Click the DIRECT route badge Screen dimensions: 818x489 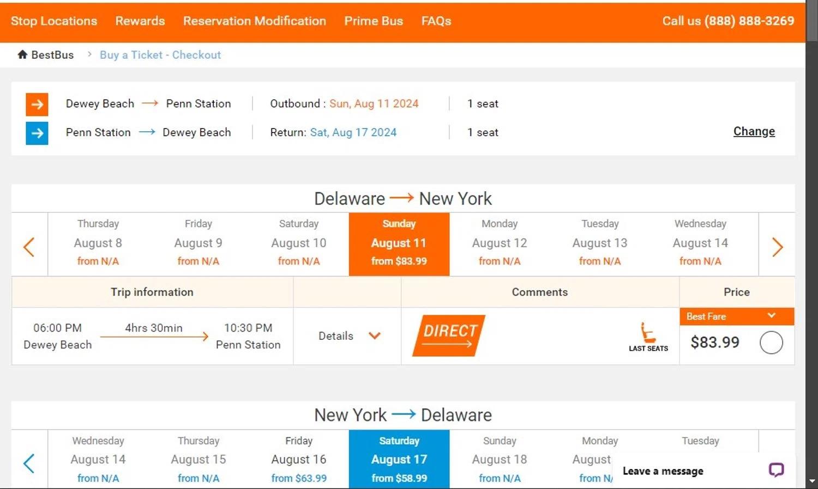tap(449, 335)
